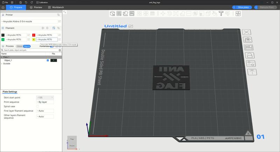
Task: Click the Arrange all objects icon
Action: pyautogui.click(x=132, y=14)
